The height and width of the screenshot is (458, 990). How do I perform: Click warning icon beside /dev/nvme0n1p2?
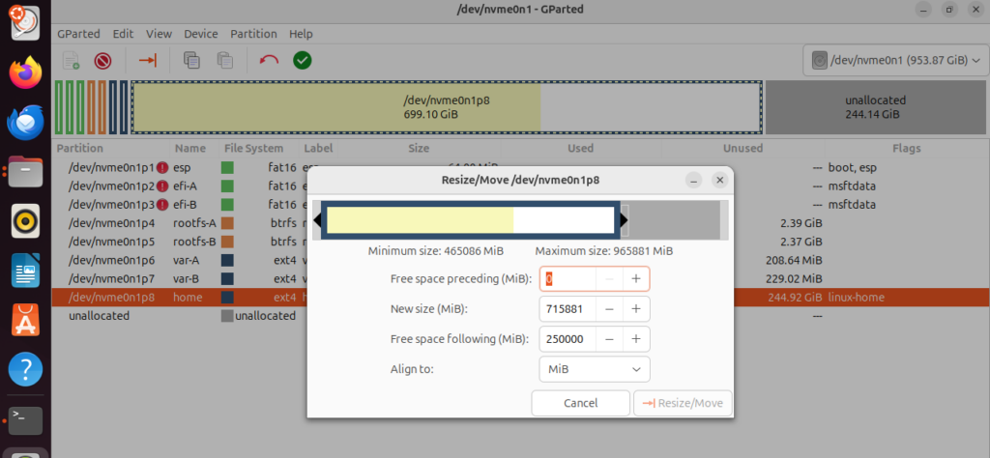pyautogui.click(x=162, y=186)
